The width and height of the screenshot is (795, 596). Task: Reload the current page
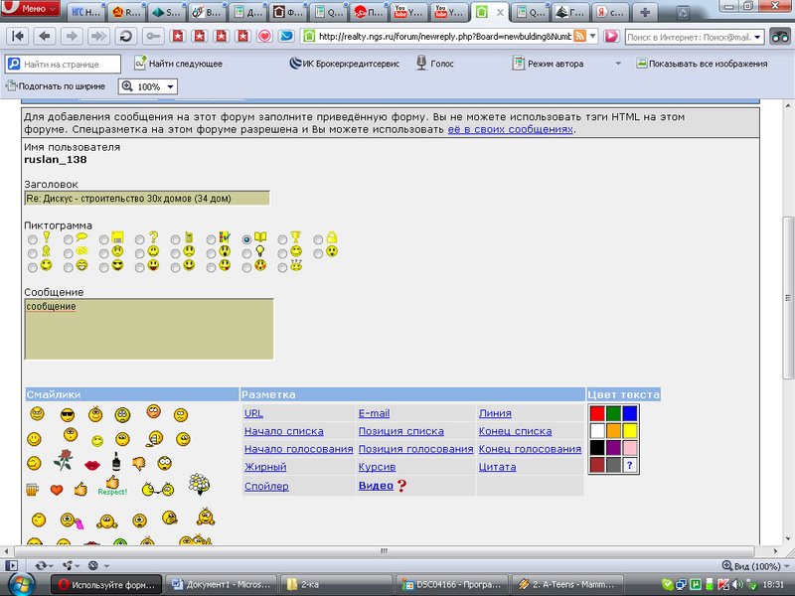(125, 37)
